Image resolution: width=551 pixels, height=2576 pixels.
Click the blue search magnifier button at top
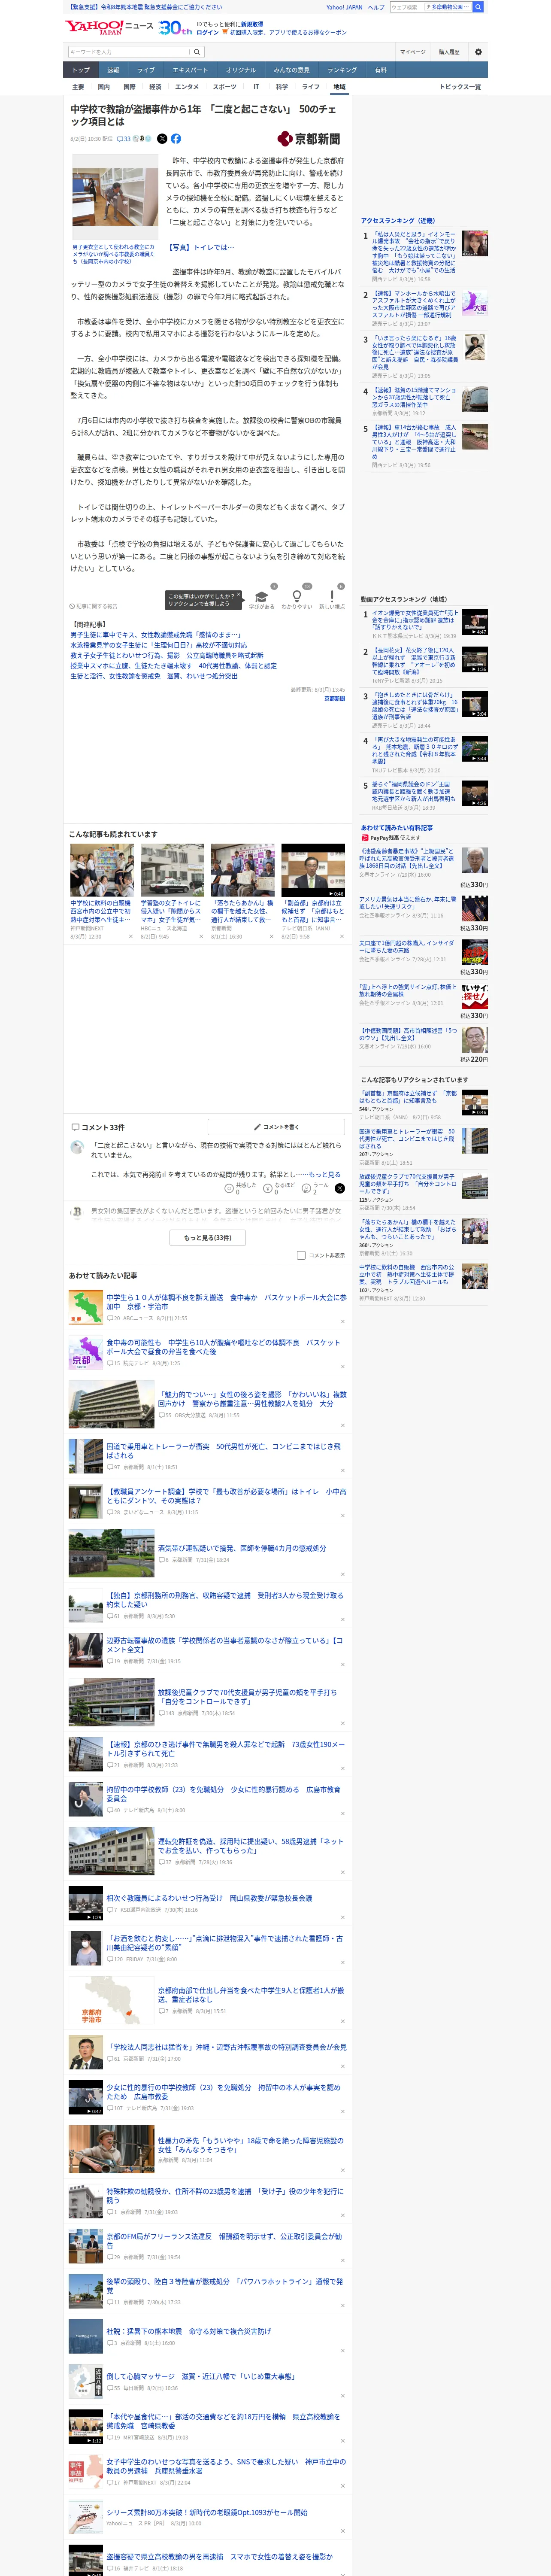click(x=478, y=7)
